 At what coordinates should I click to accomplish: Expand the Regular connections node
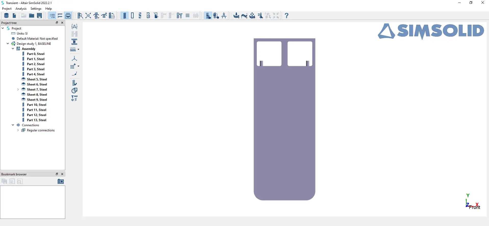coord(18,130)
